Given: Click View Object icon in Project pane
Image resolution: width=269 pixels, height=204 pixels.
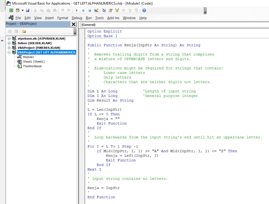Looking at the screenshot, I should pyautogui.click(x=16, y=31).
